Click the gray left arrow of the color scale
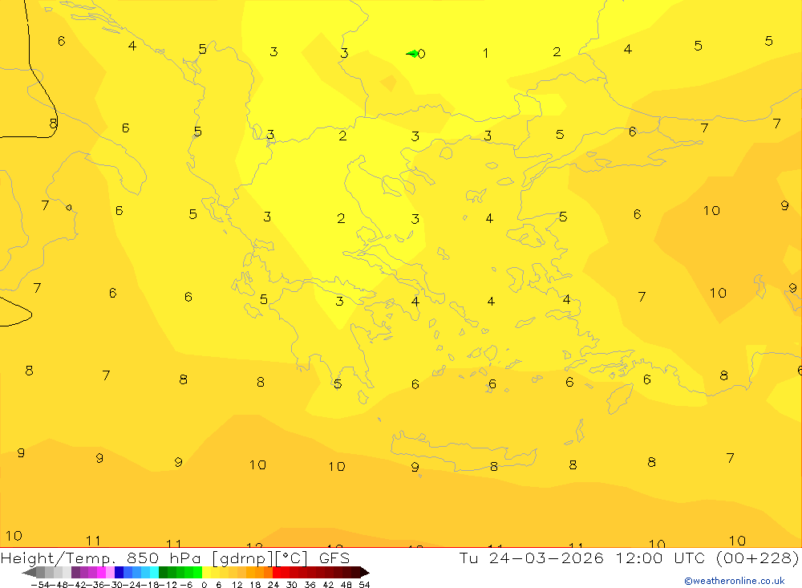Image resolution: width=802 pixels, height=588 pixels. click(29, 573)
